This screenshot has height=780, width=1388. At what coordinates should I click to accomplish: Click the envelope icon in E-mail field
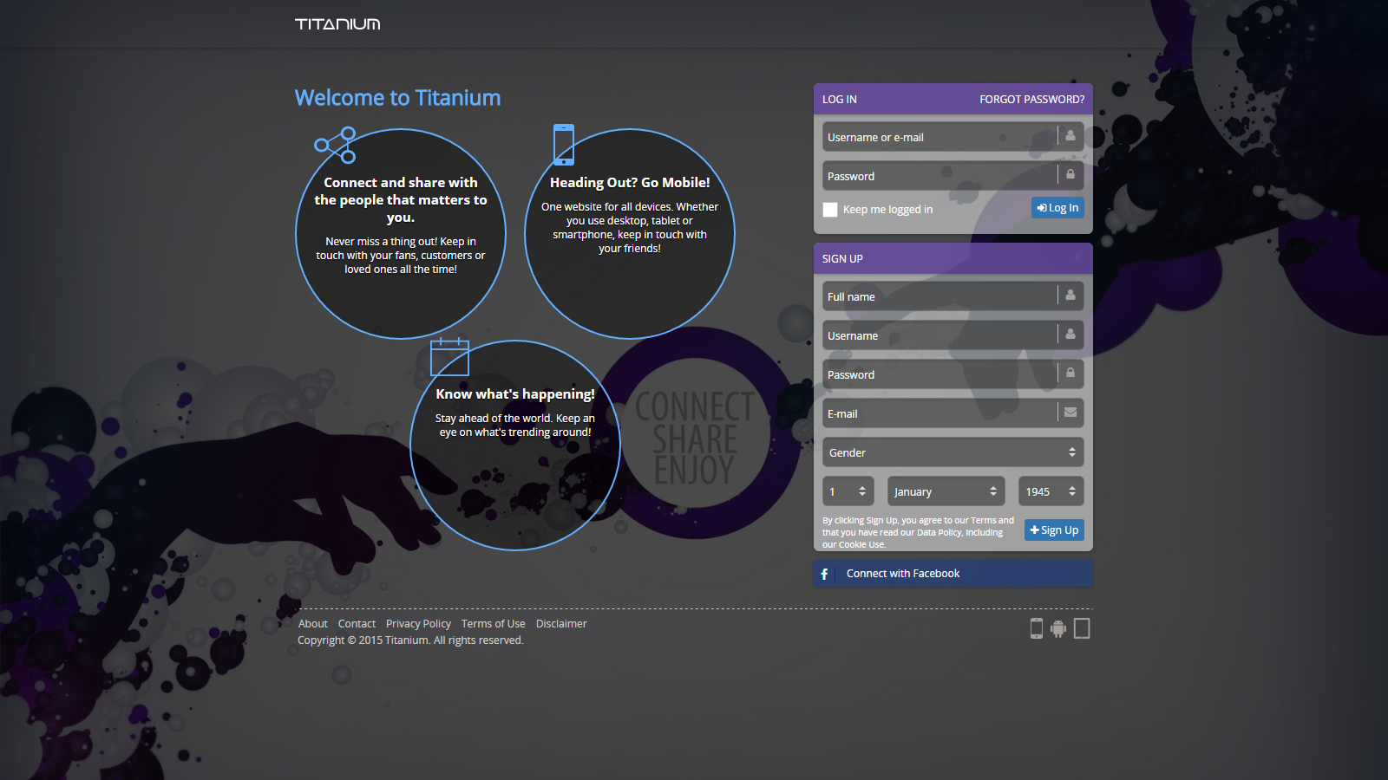coord(1070,413)
